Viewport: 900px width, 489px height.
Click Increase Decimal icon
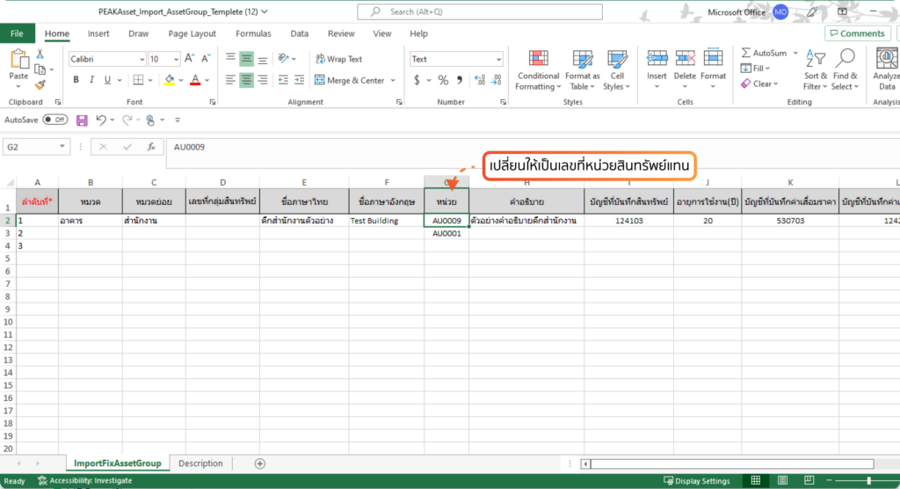pos(480,80)
